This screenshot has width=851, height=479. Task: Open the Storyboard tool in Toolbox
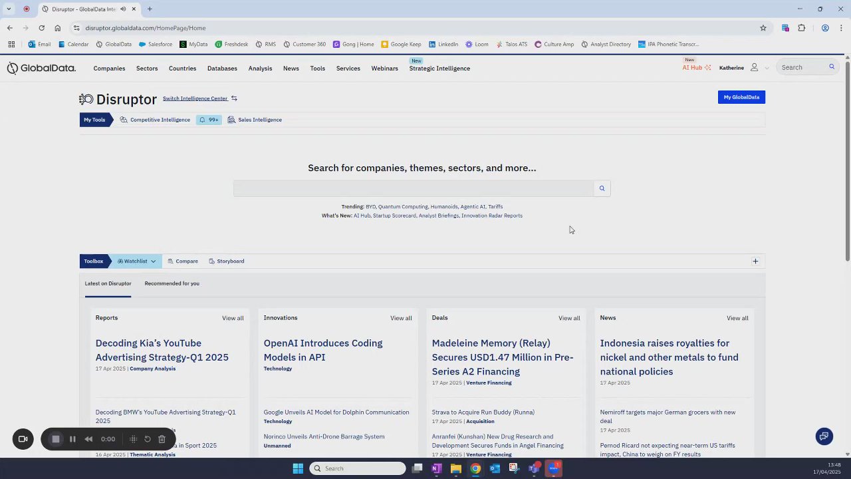(226, 261)
